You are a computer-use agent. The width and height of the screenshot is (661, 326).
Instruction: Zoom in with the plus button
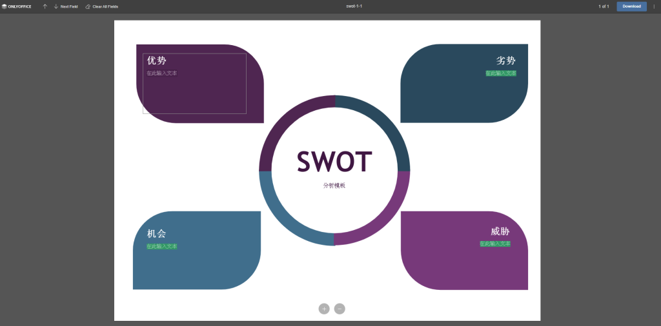tap(324, 309)
